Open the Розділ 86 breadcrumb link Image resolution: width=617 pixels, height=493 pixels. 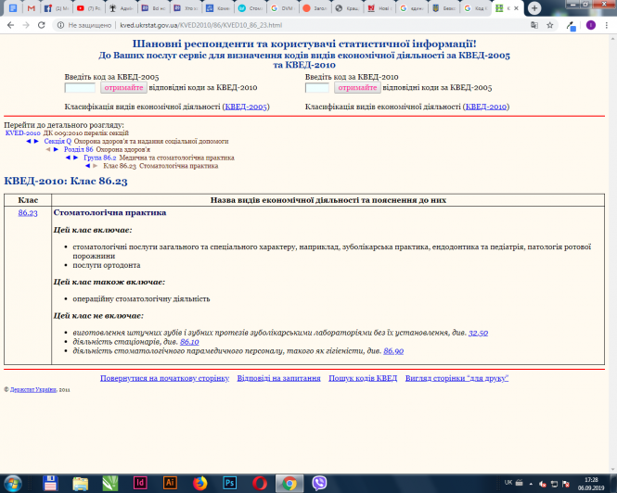click(76, 149)
